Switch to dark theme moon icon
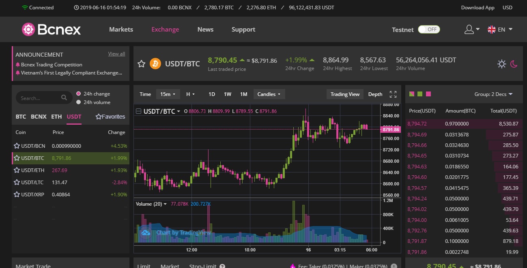This screenshot has width=527, height=268. point(514,64)
